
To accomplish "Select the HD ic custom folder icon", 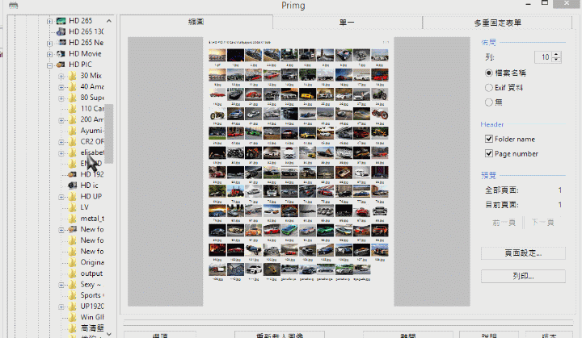I will (x=73, y=186).
